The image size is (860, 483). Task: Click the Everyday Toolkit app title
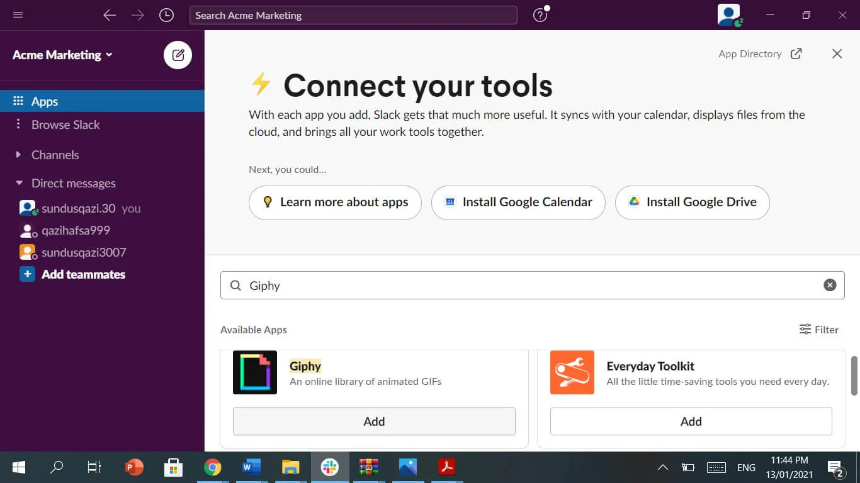pos(650,366)
